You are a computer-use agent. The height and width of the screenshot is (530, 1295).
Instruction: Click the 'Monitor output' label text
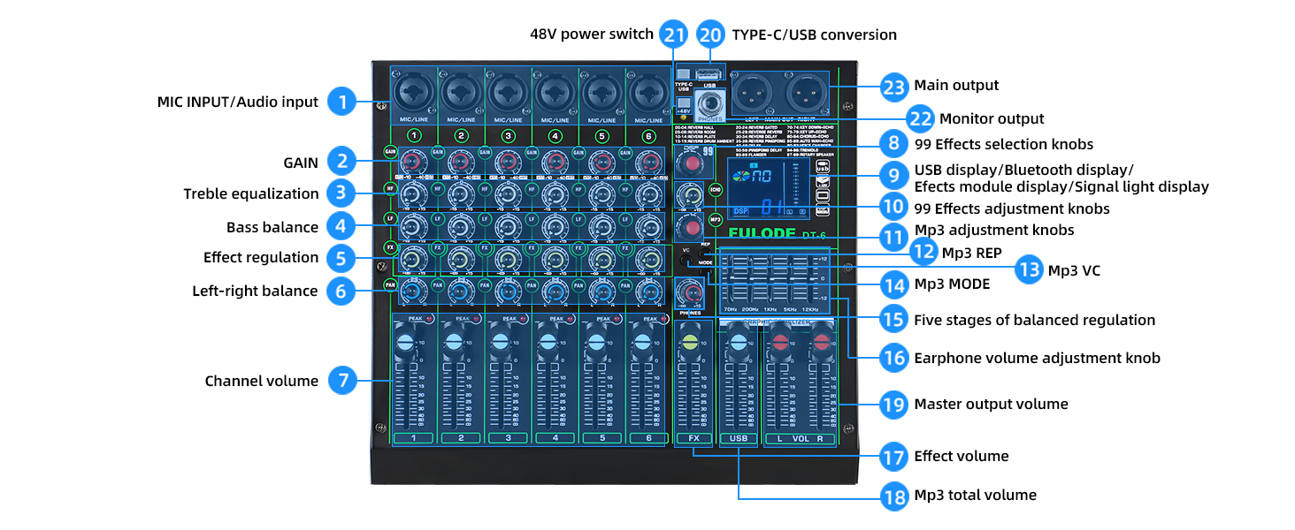pos(992,118)
